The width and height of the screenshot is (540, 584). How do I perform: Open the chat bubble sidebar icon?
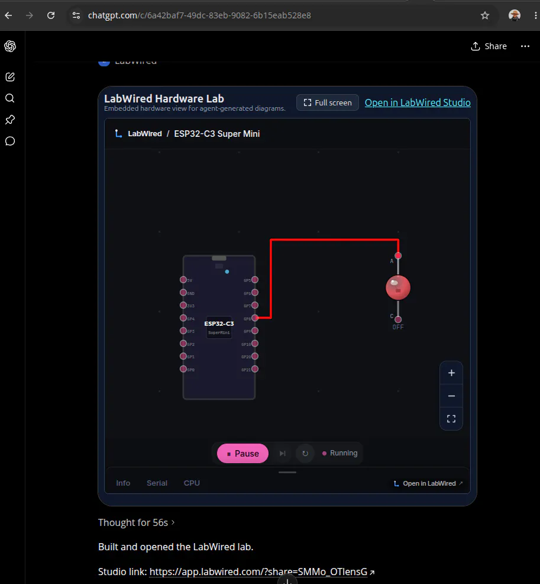(10, 141)
